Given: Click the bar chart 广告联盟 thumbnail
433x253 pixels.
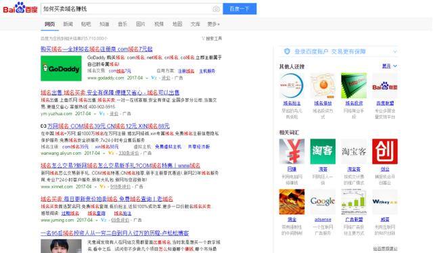Looking at the screenshot, I should (x=354, y=202).
